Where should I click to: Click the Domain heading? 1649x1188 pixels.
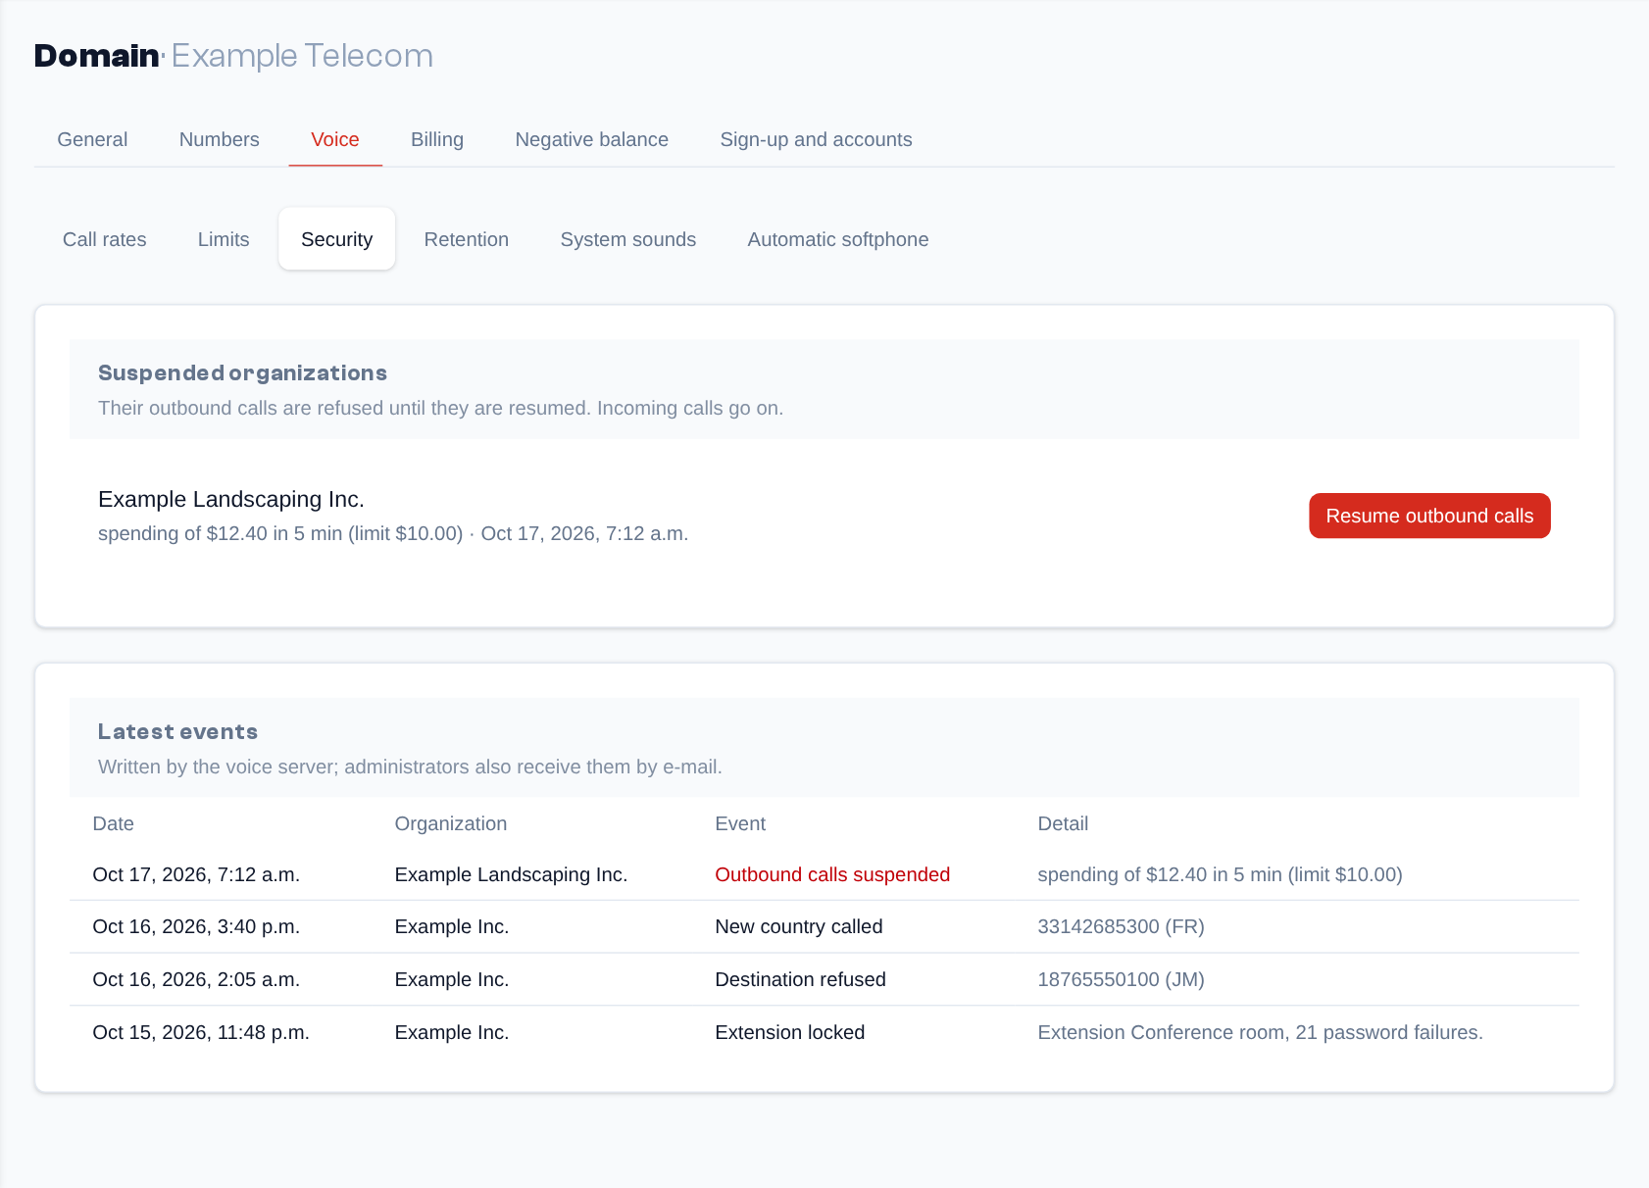pyautogui.click(x=96, y=56)
